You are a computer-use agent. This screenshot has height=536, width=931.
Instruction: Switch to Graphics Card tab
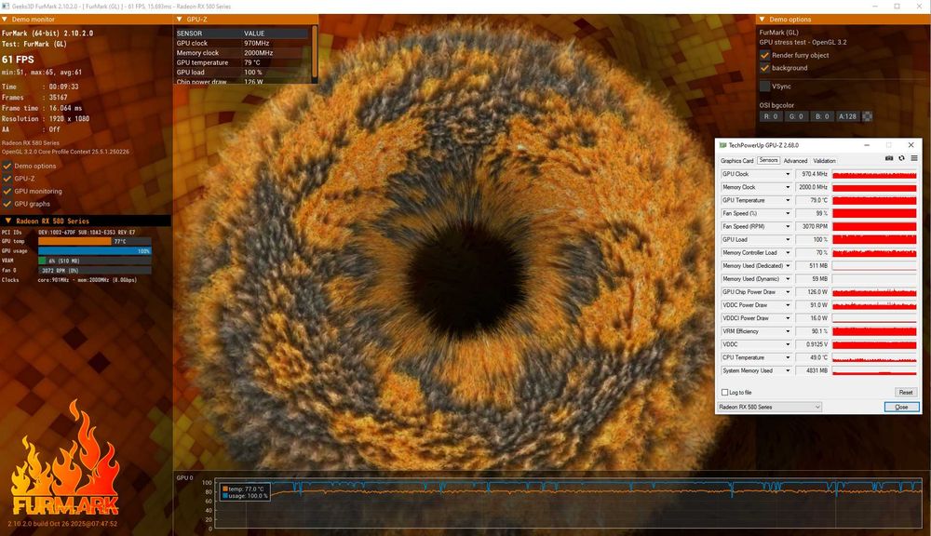pyautogui.click(x=736, y=161)
